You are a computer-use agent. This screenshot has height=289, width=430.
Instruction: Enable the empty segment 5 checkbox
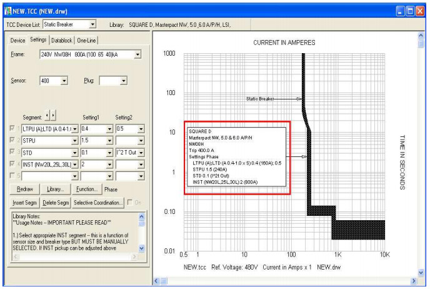(x=12, y=175)
